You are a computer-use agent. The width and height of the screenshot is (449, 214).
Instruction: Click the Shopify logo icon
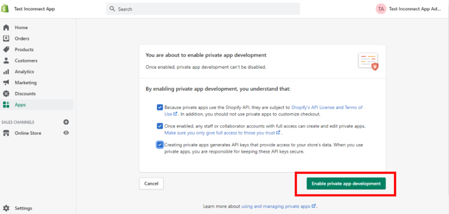click(5, 9)
